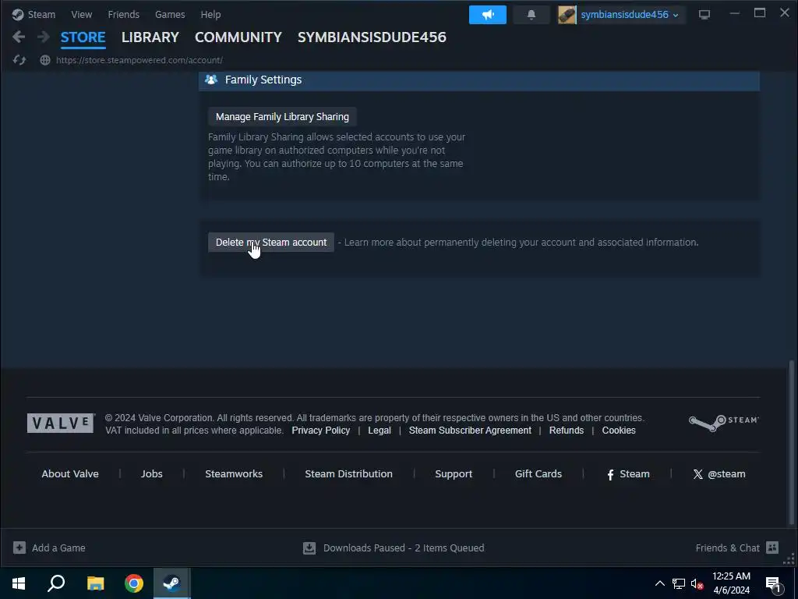Click the network tray icon

tap(679, 583)
